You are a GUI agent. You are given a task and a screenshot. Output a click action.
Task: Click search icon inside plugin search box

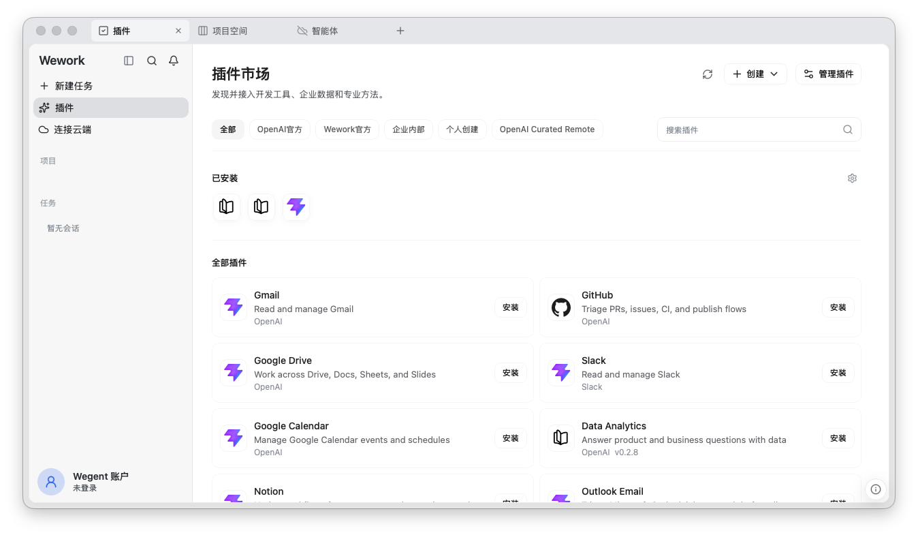(x=848, y=129)
